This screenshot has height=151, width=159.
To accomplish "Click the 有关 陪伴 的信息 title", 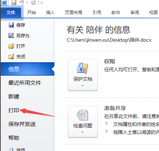I will point(98,30).
